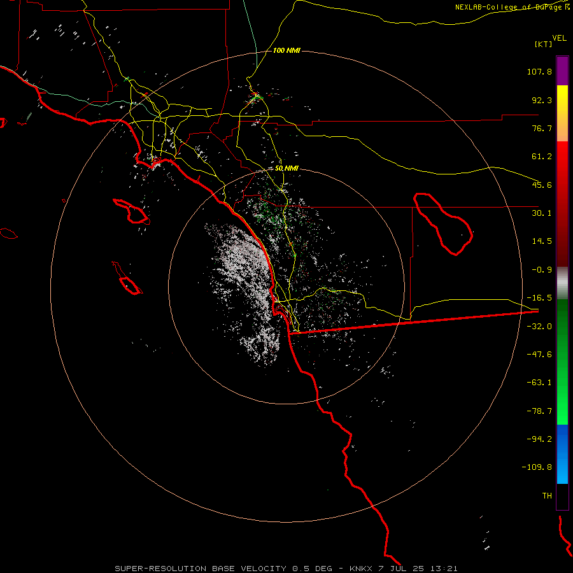
Task: Click the -63.1 velocity scale value
Action: tap(539, 383)
